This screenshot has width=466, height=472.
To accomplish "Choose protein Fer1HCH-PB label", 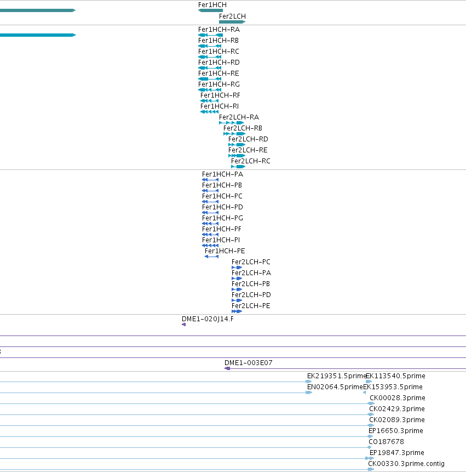I will click(x=222, y=185).
